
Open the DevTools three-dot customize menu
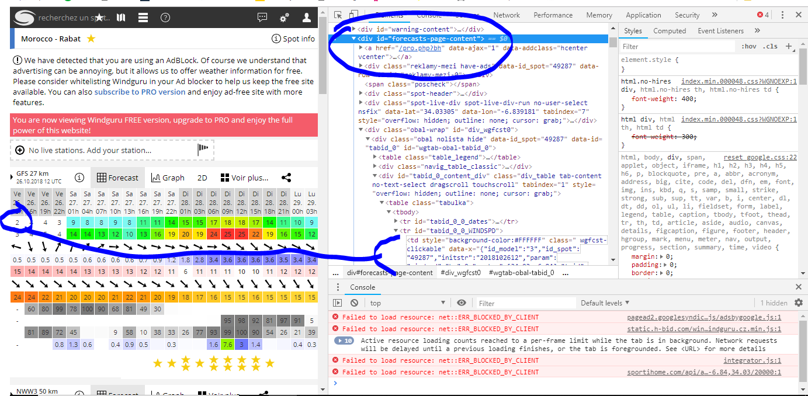(x=783, y=15)
